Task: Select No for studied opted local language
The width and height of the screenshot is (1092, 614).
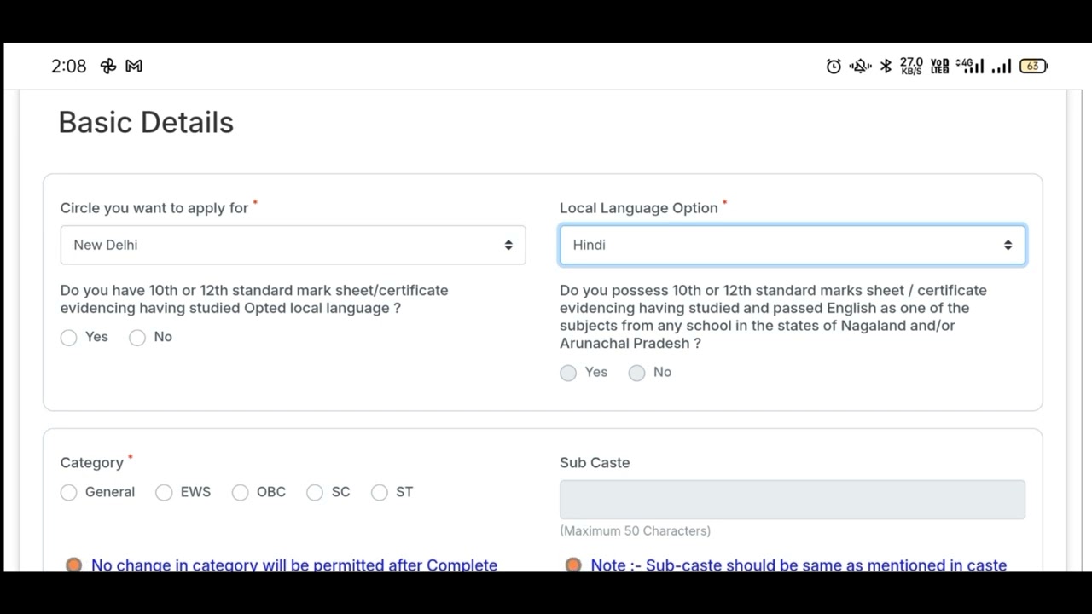Action: pos(137,338)
